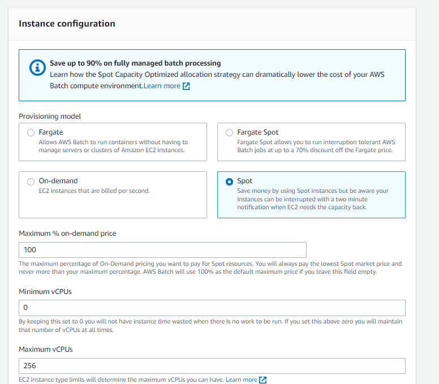Click the 'billed per second' On-demand description
The image size is (439, 384).
94,191
